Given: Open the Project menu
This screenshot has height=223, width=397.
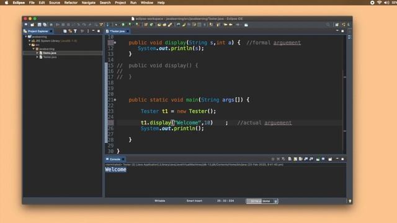Looking at the screenshot, I should coord(120,2).
